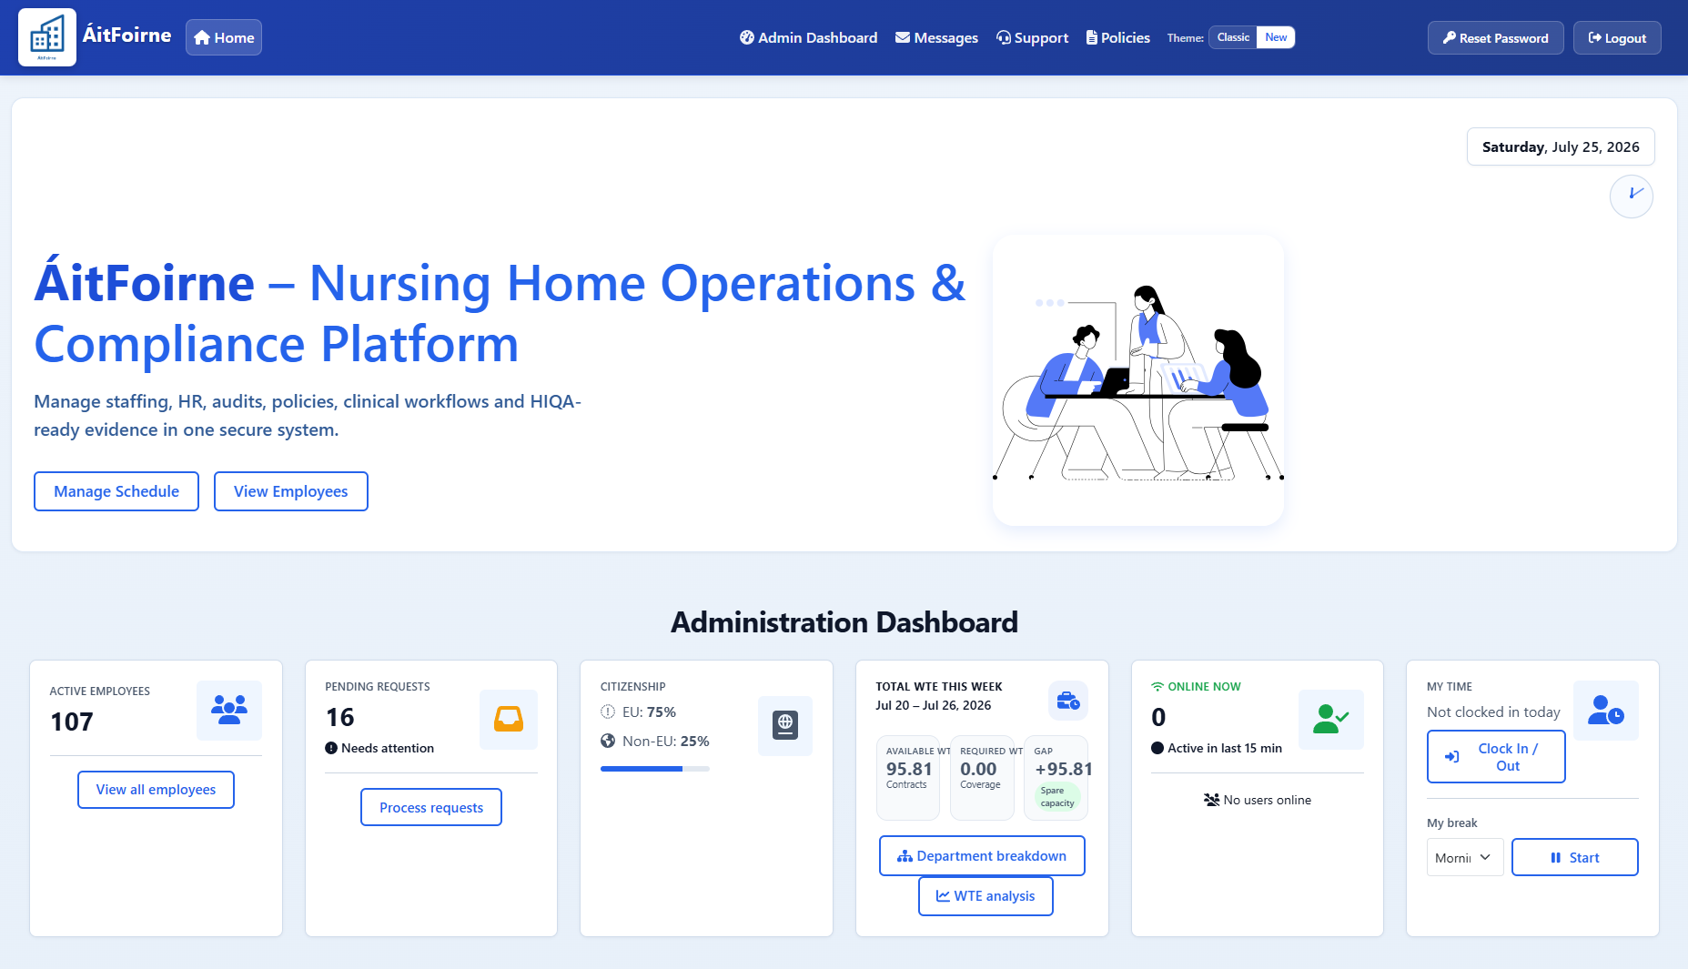Click the Spare capacity badge
This screenshot has height=969, width=1688.
tap(1057, 797)
